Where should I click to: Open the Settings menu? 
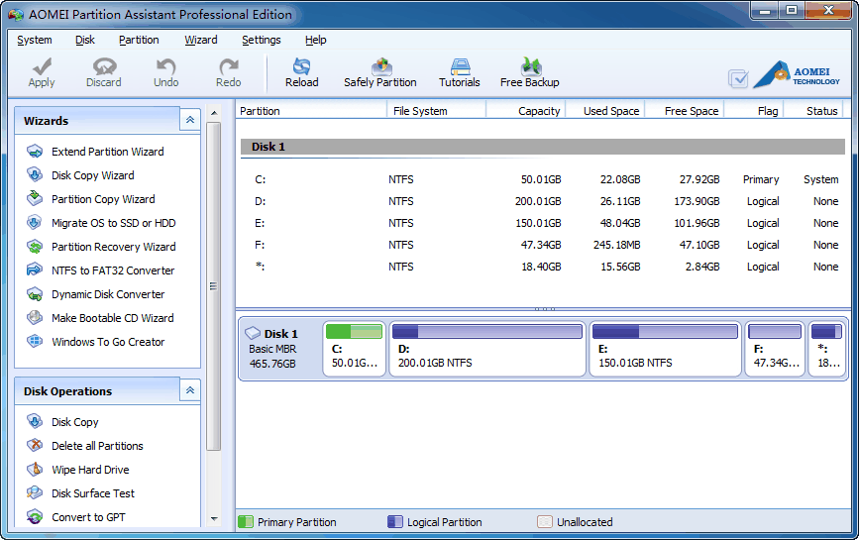coord(262,40)
